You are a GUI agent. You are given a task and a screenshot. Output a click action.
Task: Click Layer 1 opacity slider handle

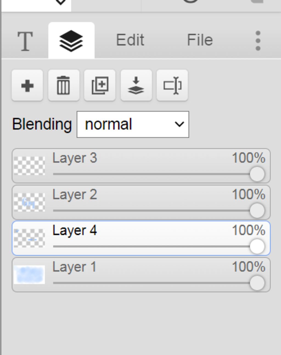click(257, 283)
